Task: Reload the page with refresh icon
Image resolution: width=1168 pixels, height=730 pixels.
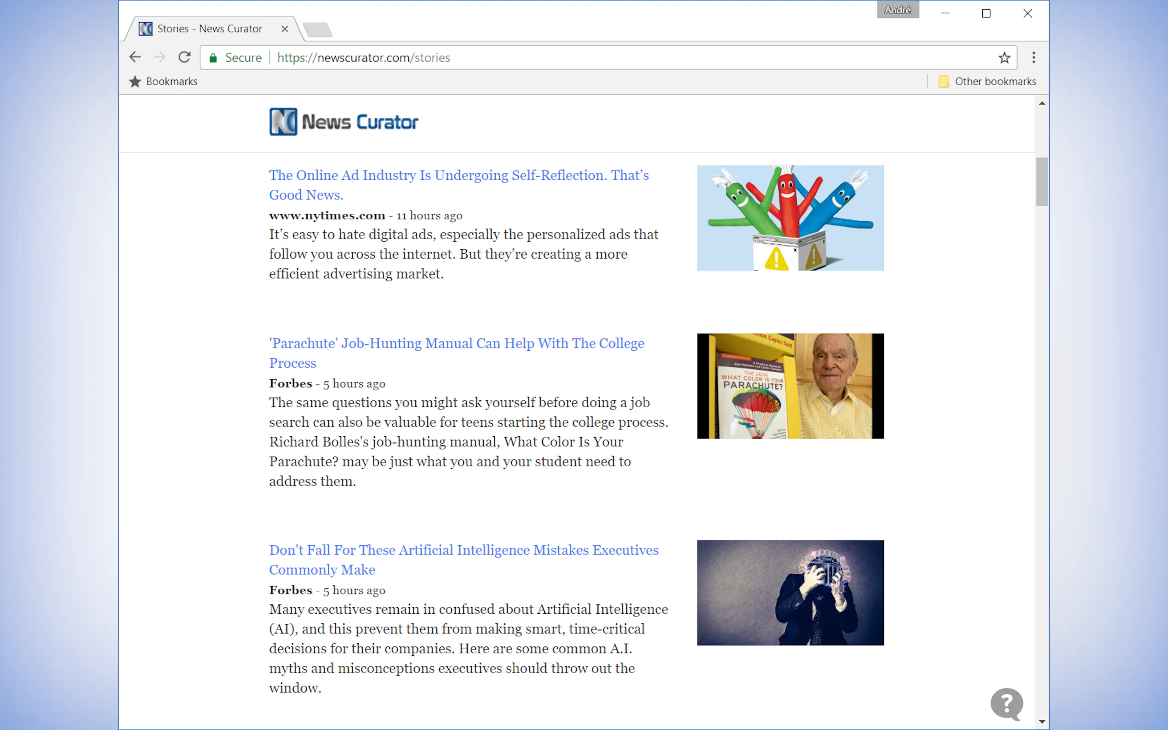Action: click(184, 57)
